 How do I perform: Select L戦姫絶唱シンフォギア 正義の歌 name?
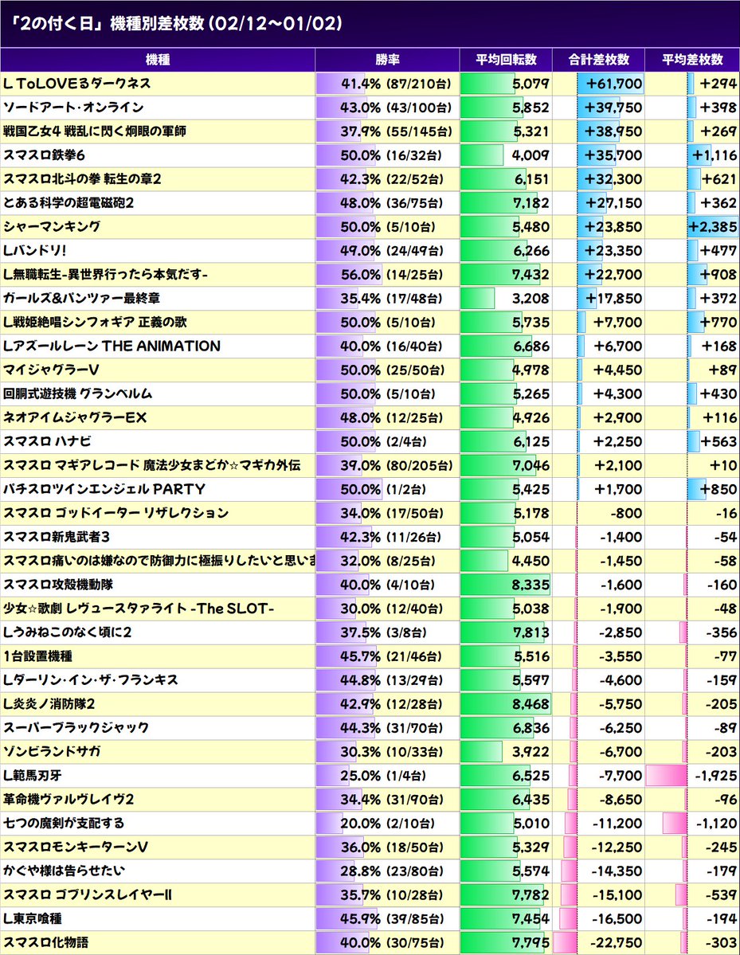click(95, 323)
